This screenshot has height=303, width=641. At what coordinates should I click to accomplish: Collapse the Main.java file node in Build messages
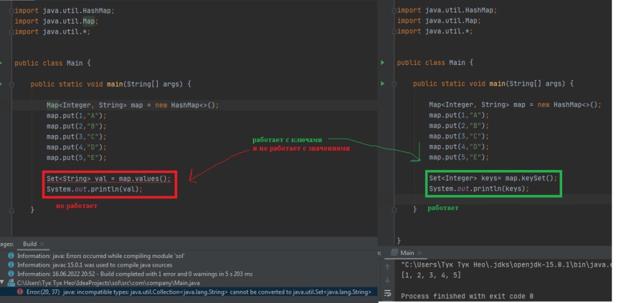tap(3, 283)
